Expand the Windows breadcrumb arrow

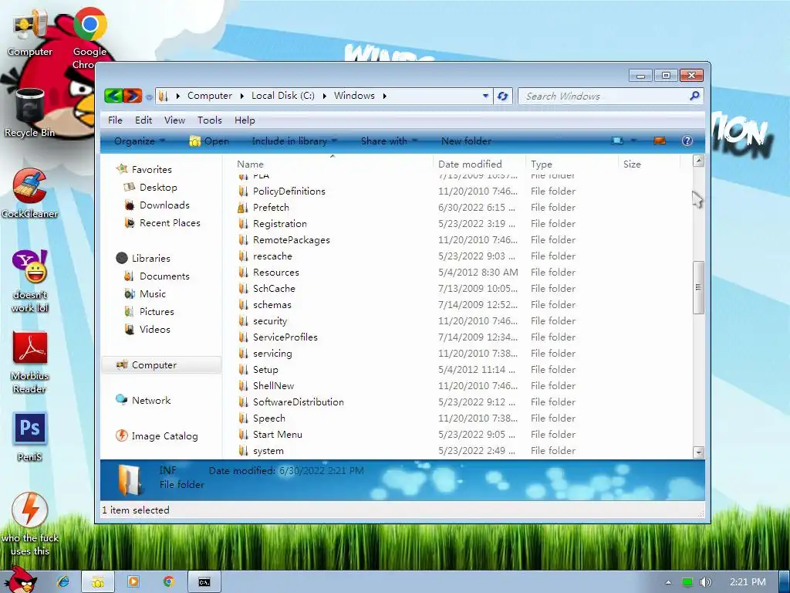[x=384, y=96]
